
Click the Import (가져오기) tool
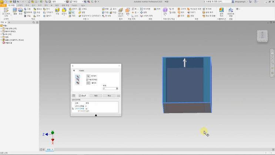(48, 13)
